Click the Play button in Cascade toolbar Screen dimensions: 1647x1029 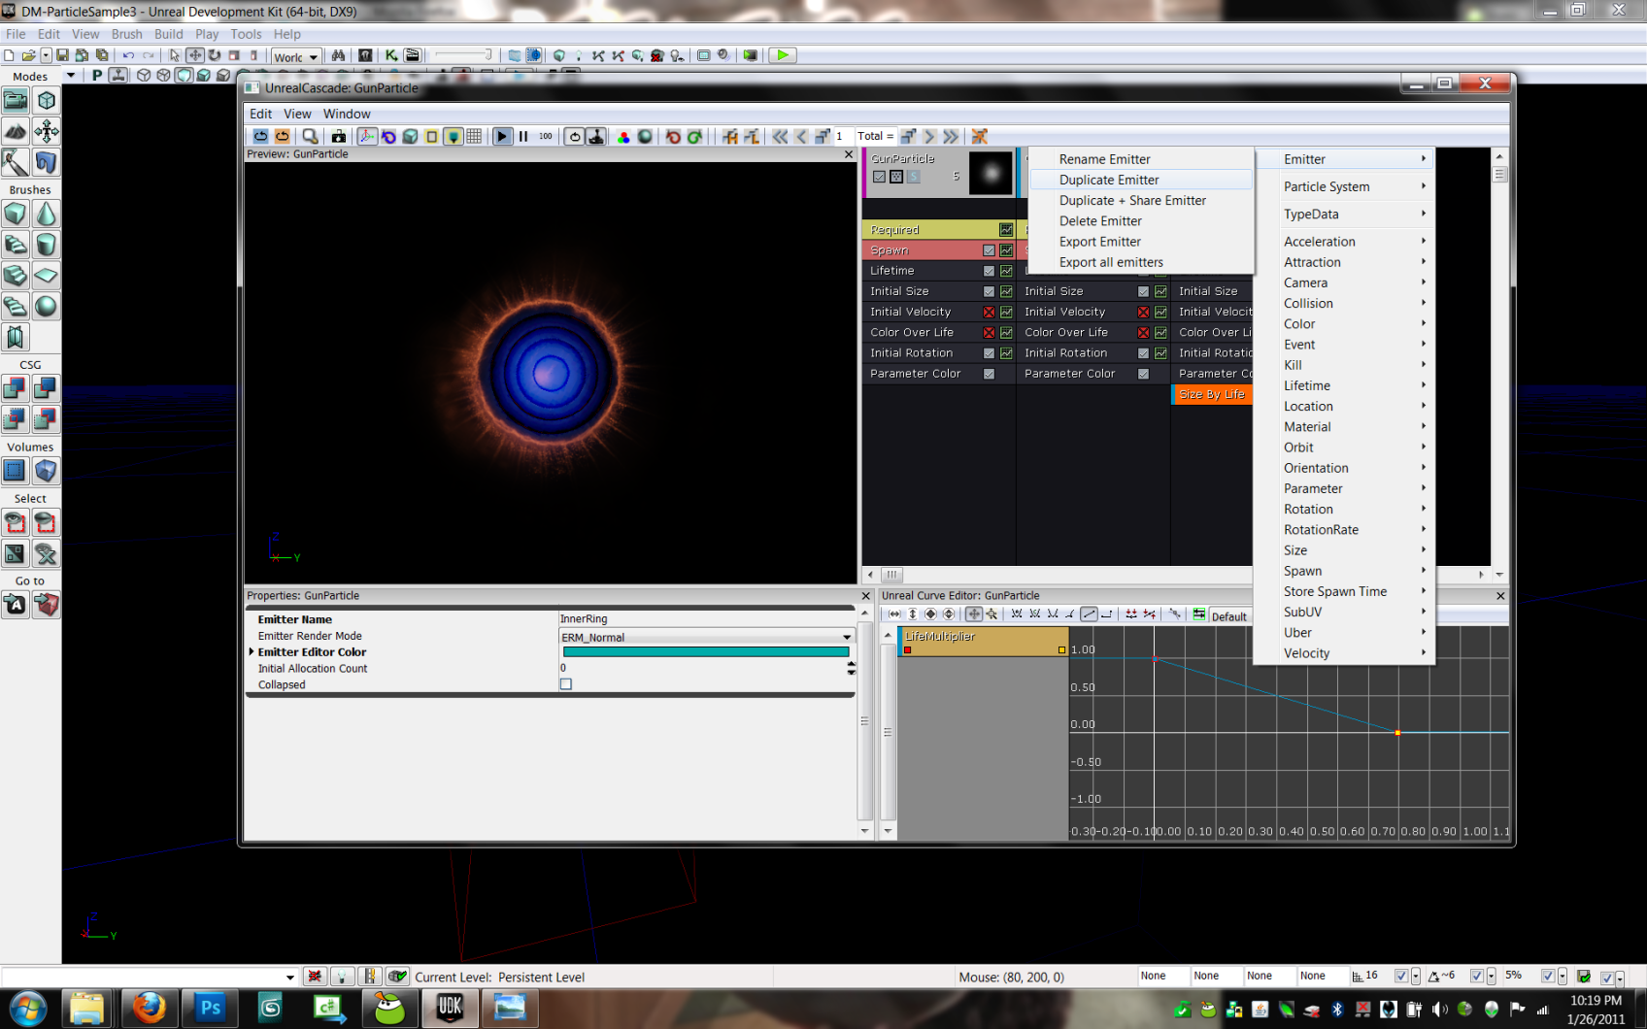tap(502, 137)
